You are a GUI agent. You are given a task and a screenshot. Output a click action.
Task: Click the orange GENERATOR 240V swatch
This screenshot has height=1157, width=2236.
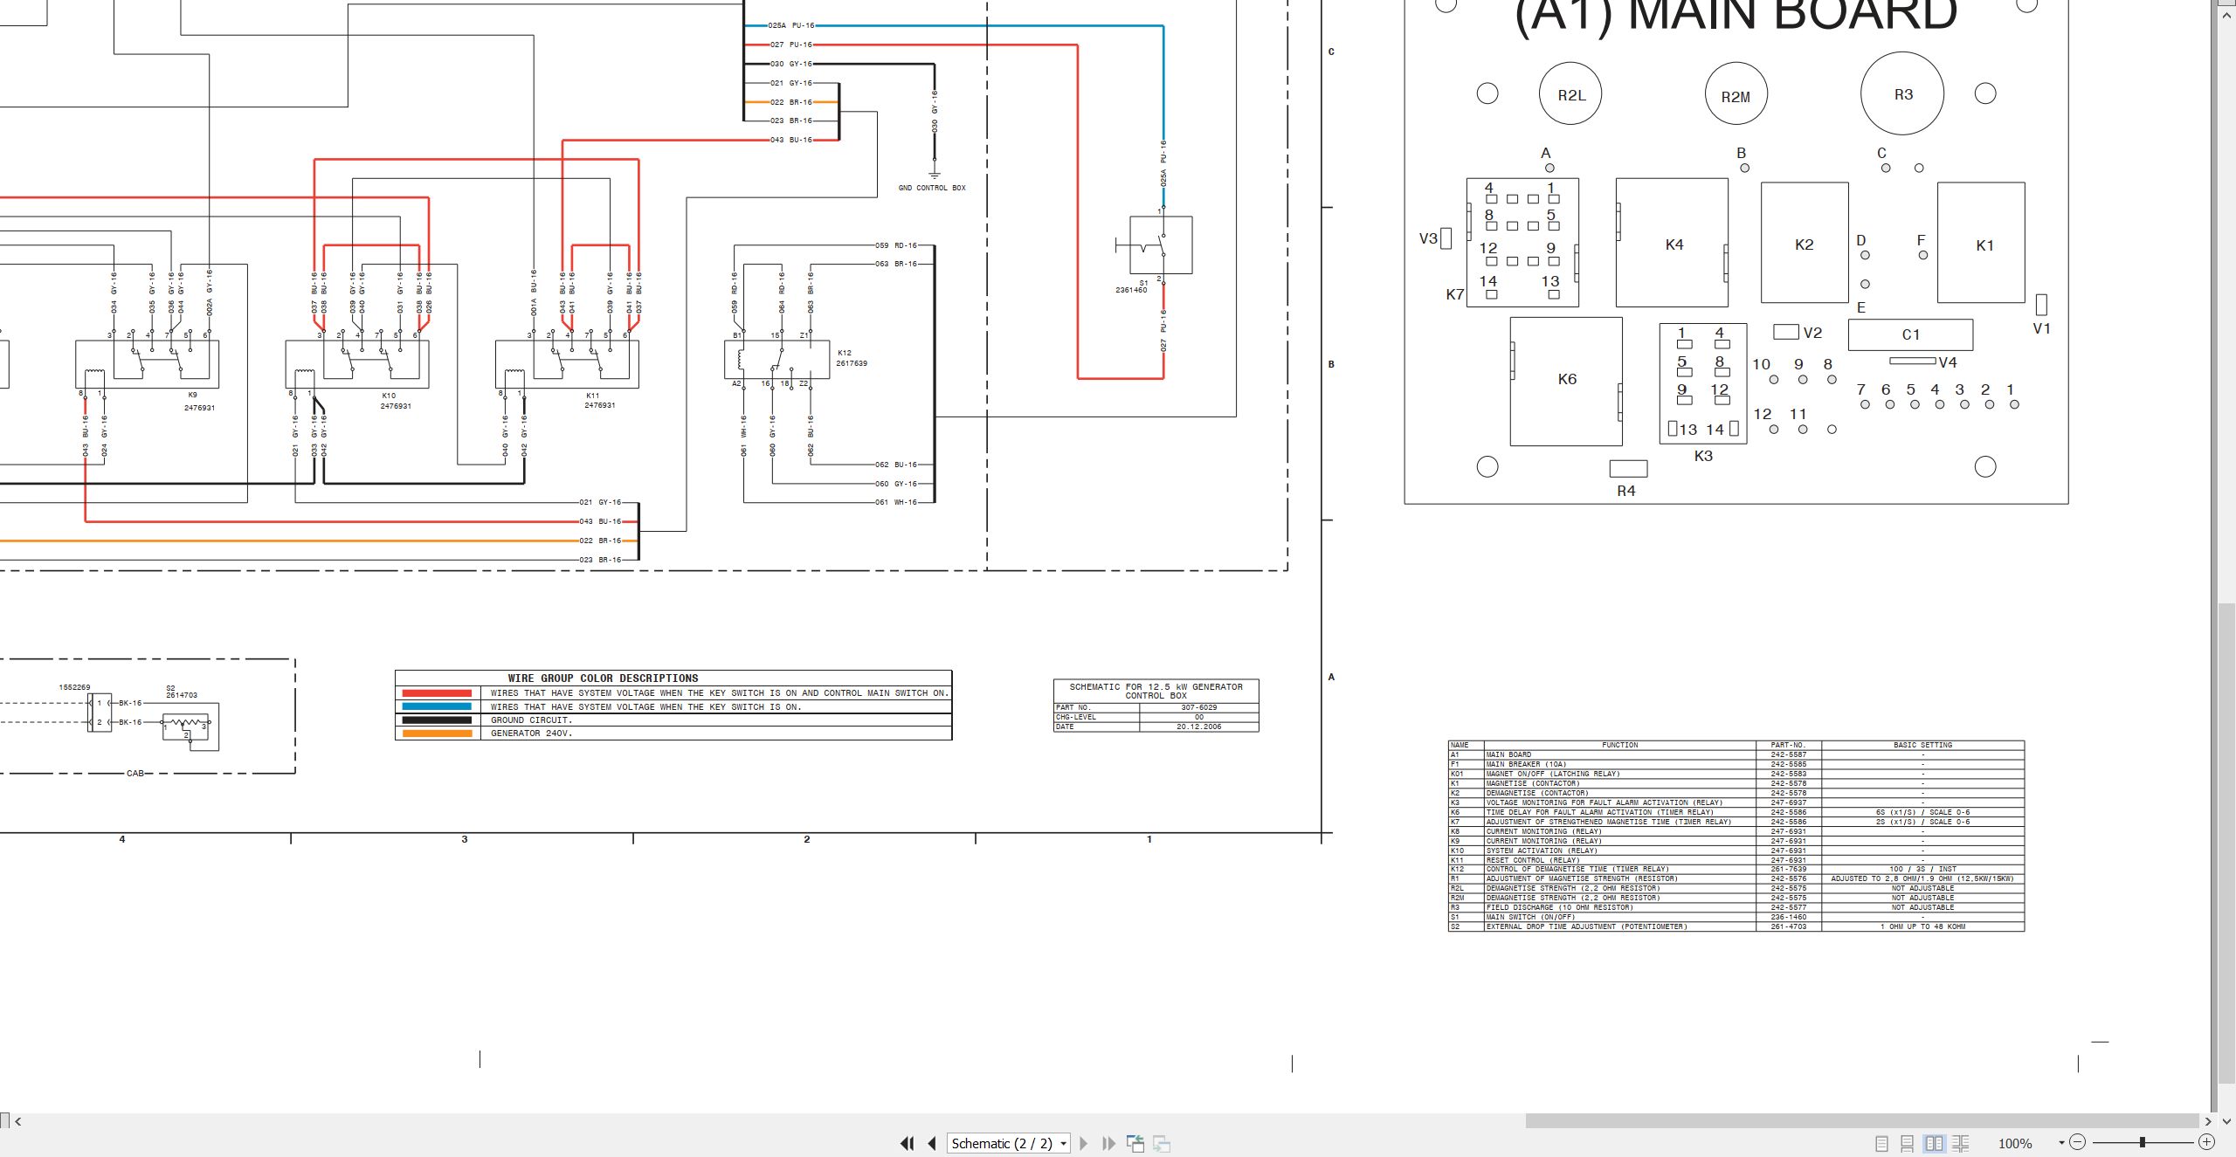(x=436, y=733)
